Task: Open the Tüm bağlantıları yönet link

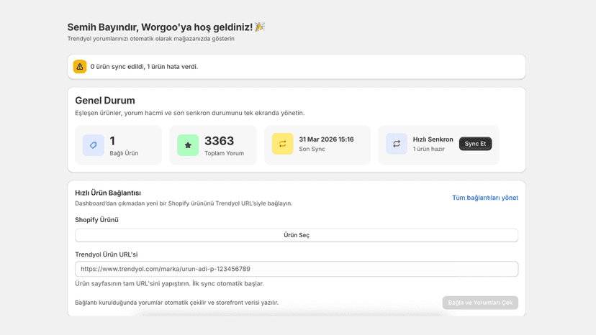Action: pos(485,198)
